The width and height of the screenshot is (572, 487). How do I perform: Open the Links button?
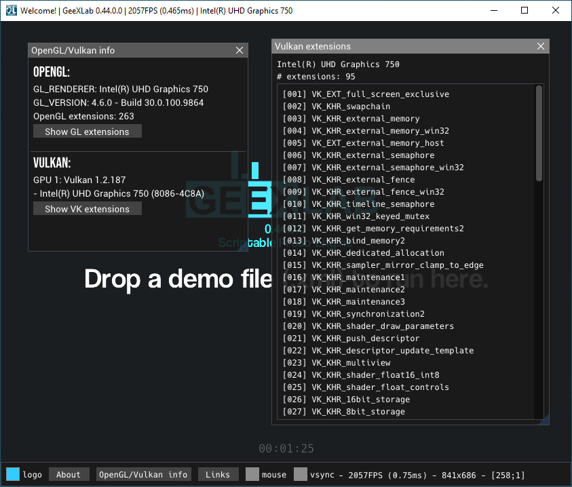pos(218,474)
